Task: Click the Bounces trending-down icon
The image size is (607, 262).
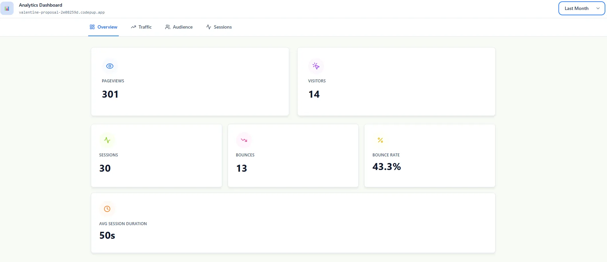Action: click(244, 140)
